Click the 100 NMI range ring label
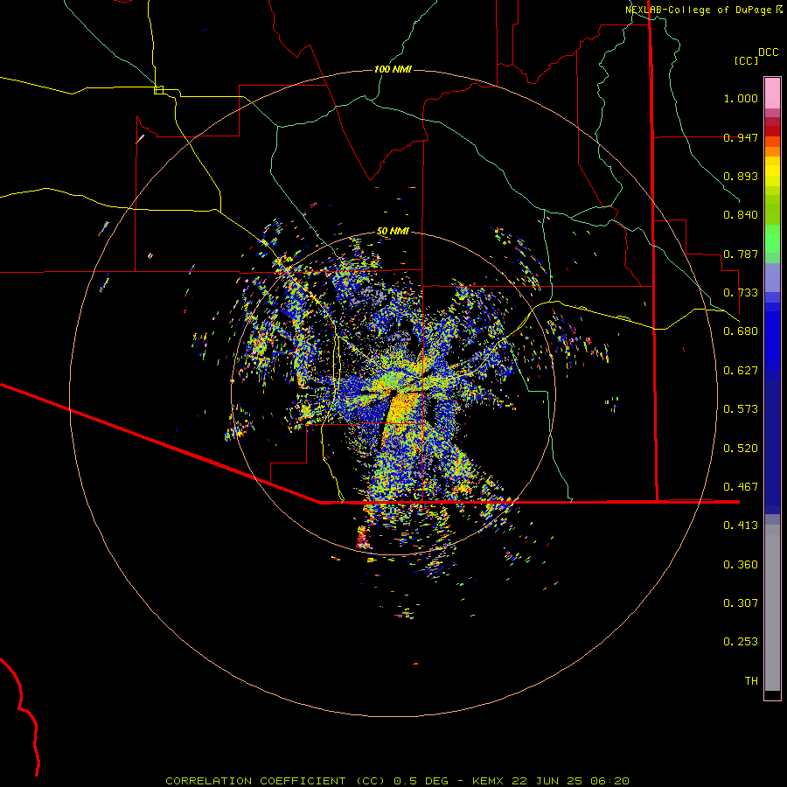The height and width of the screenshot is (787, 787). pos(393,69)
